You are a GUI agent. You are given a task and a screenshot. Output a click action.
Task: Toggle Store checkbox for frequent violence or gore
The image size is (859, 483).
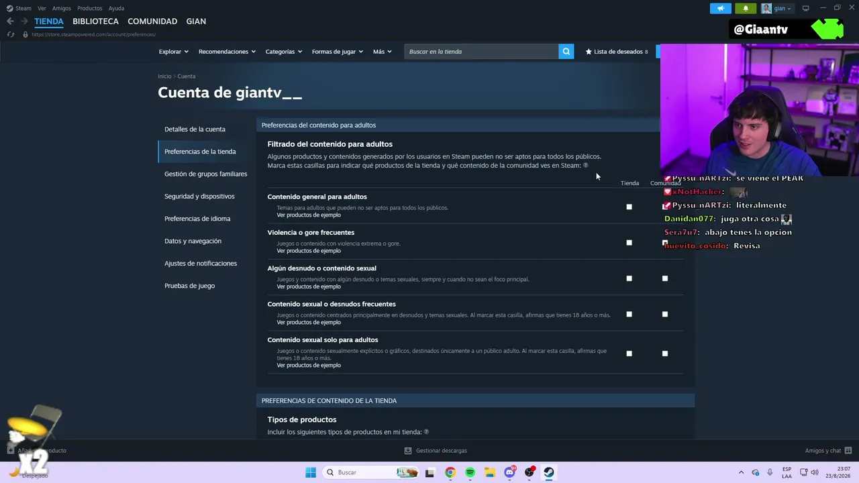click(x=629, y=242)
